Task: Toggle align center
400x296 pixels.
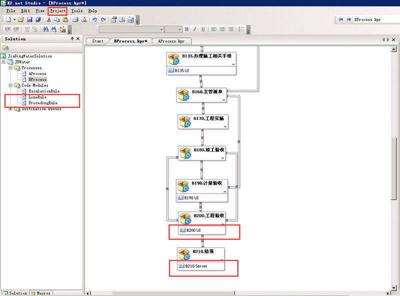Action: (222, 29)
